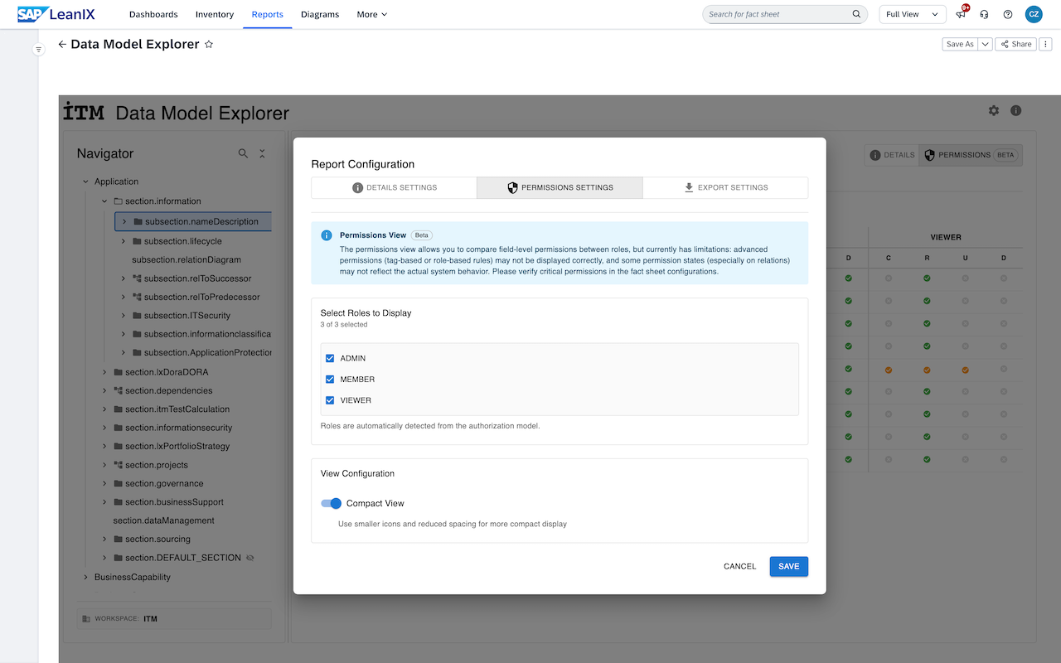Click the hidden eye icon on section.DEFAULT_SECTION
The image size is (1061, 663).
(x=250, y=558)
